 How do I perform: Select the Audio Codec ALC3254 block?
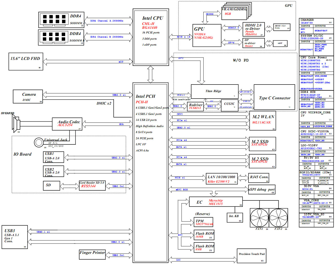click(x=67, y=124)
